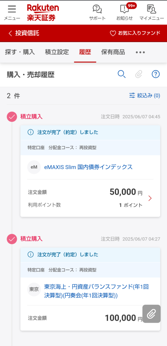The image size is (167, 346).
Task: Tap the gray paperclip icon beside search
Action: pyautogui.click(x=139, y=74)
